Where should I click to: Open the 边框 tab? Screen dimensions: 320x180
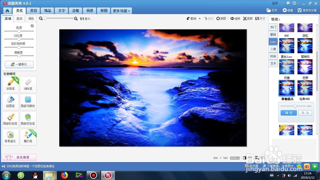[76, 11]
